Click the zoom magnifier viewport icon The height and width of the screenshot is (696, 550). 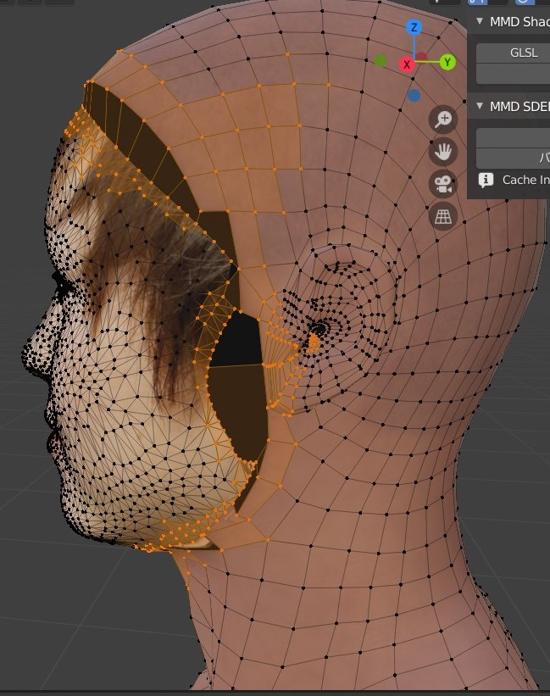pyautogui.click(x=443, y=120)
